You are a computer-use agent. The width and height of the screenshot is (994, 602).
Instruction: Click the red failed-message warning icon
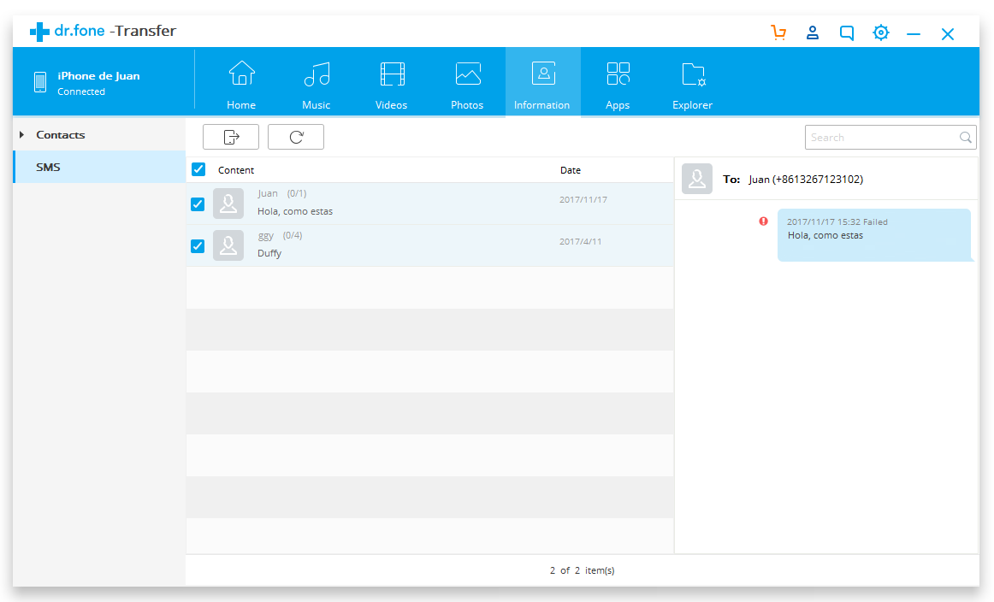pyautogui.click(x=763, y=221)
